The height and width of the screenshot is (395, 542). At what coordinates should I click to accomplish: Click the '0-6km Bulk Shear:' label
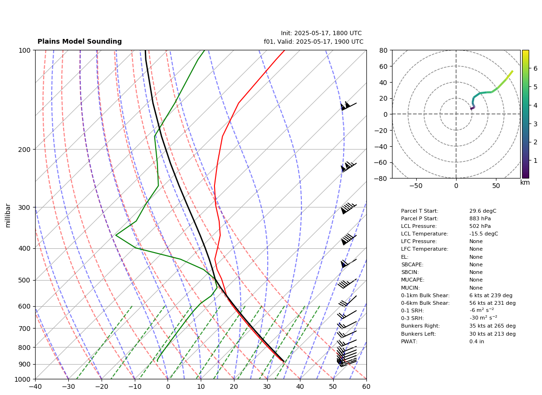tap(425, 303)
